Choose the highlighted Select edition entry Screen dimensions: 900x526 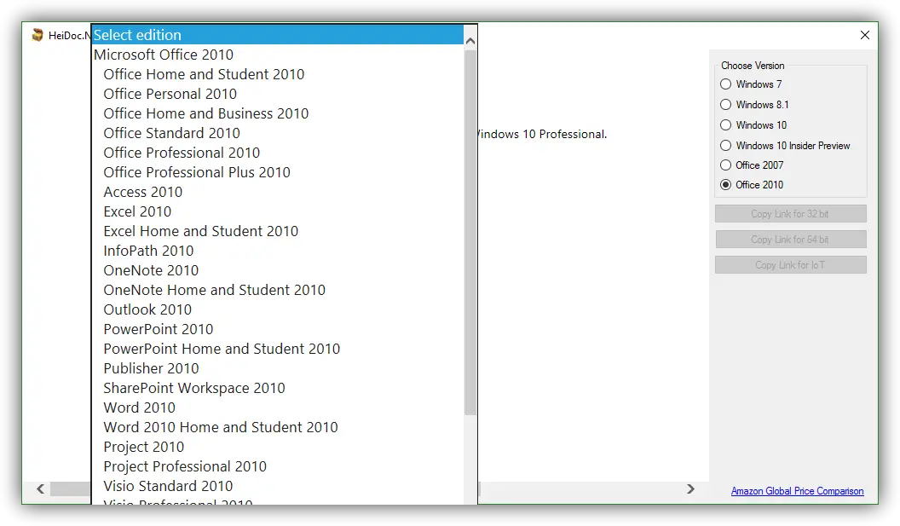pos(278,35)
